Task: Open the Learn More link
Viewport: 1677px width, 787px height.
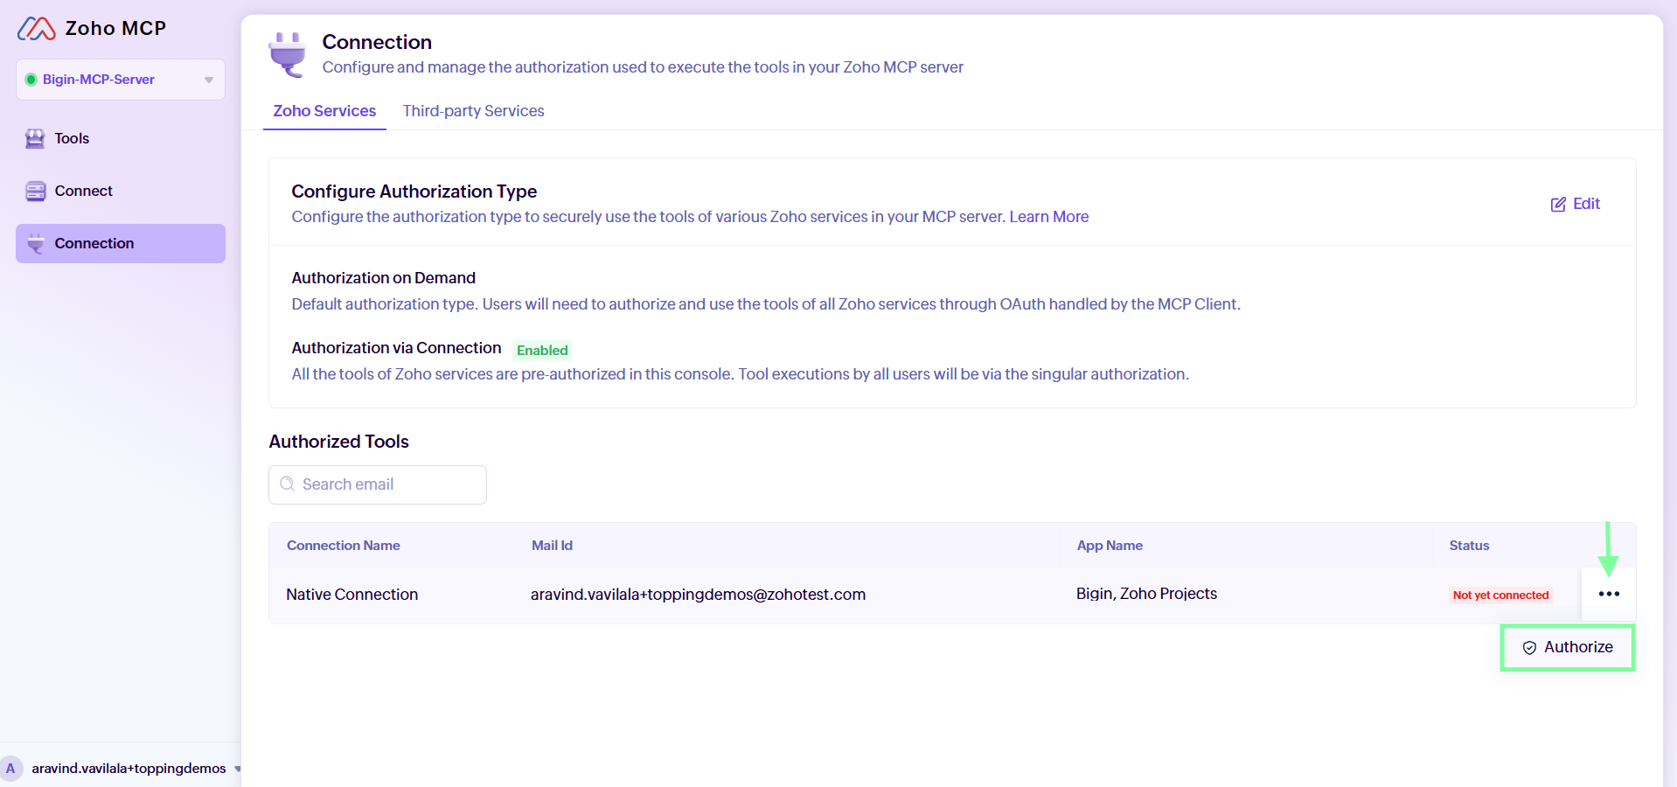Action: pyautogui.click(x=1049, y=217)
